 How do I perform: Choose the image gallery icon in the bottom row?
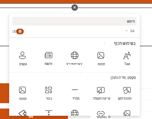(x=127, y=113)
